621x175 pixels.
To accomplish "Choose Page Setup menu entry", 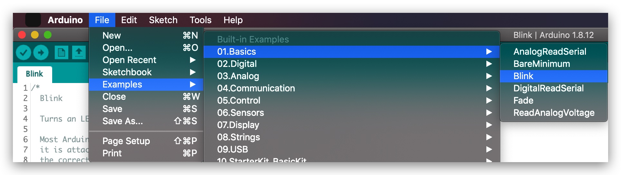I will point(146,141).
